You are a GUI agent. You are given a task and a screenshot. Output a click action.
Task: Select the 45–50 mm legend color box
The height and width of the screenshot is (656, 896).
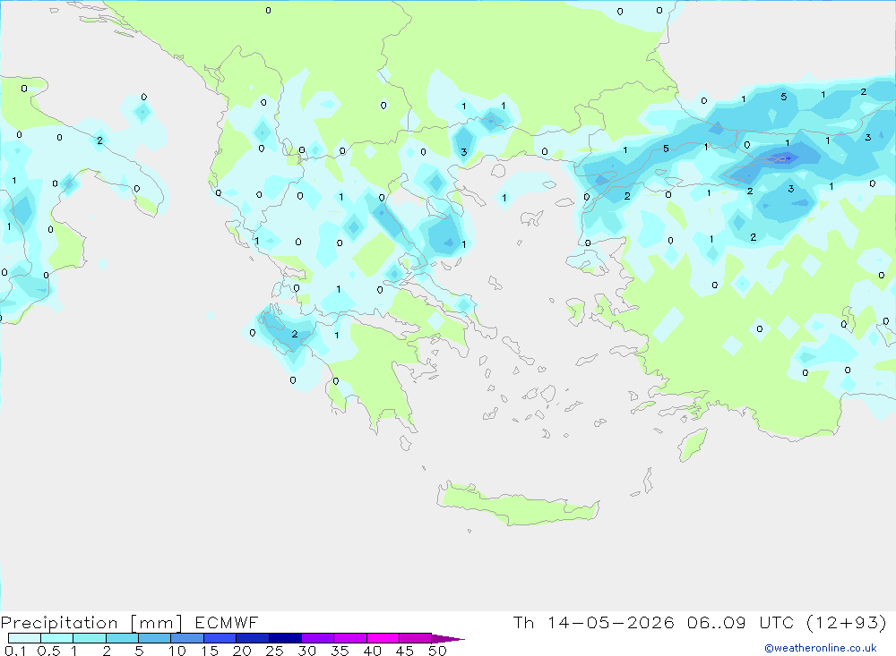coord(416,638)
